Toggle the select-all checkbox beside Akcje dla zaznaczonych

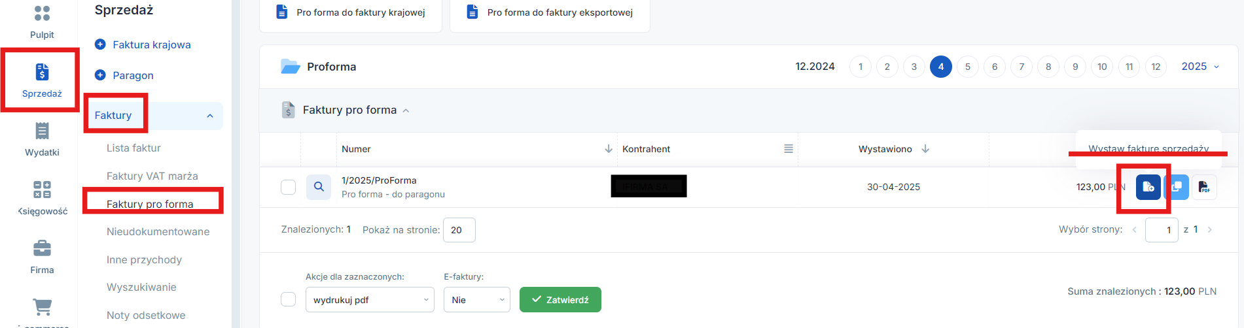pyautogui.click(x=289, y=299)
